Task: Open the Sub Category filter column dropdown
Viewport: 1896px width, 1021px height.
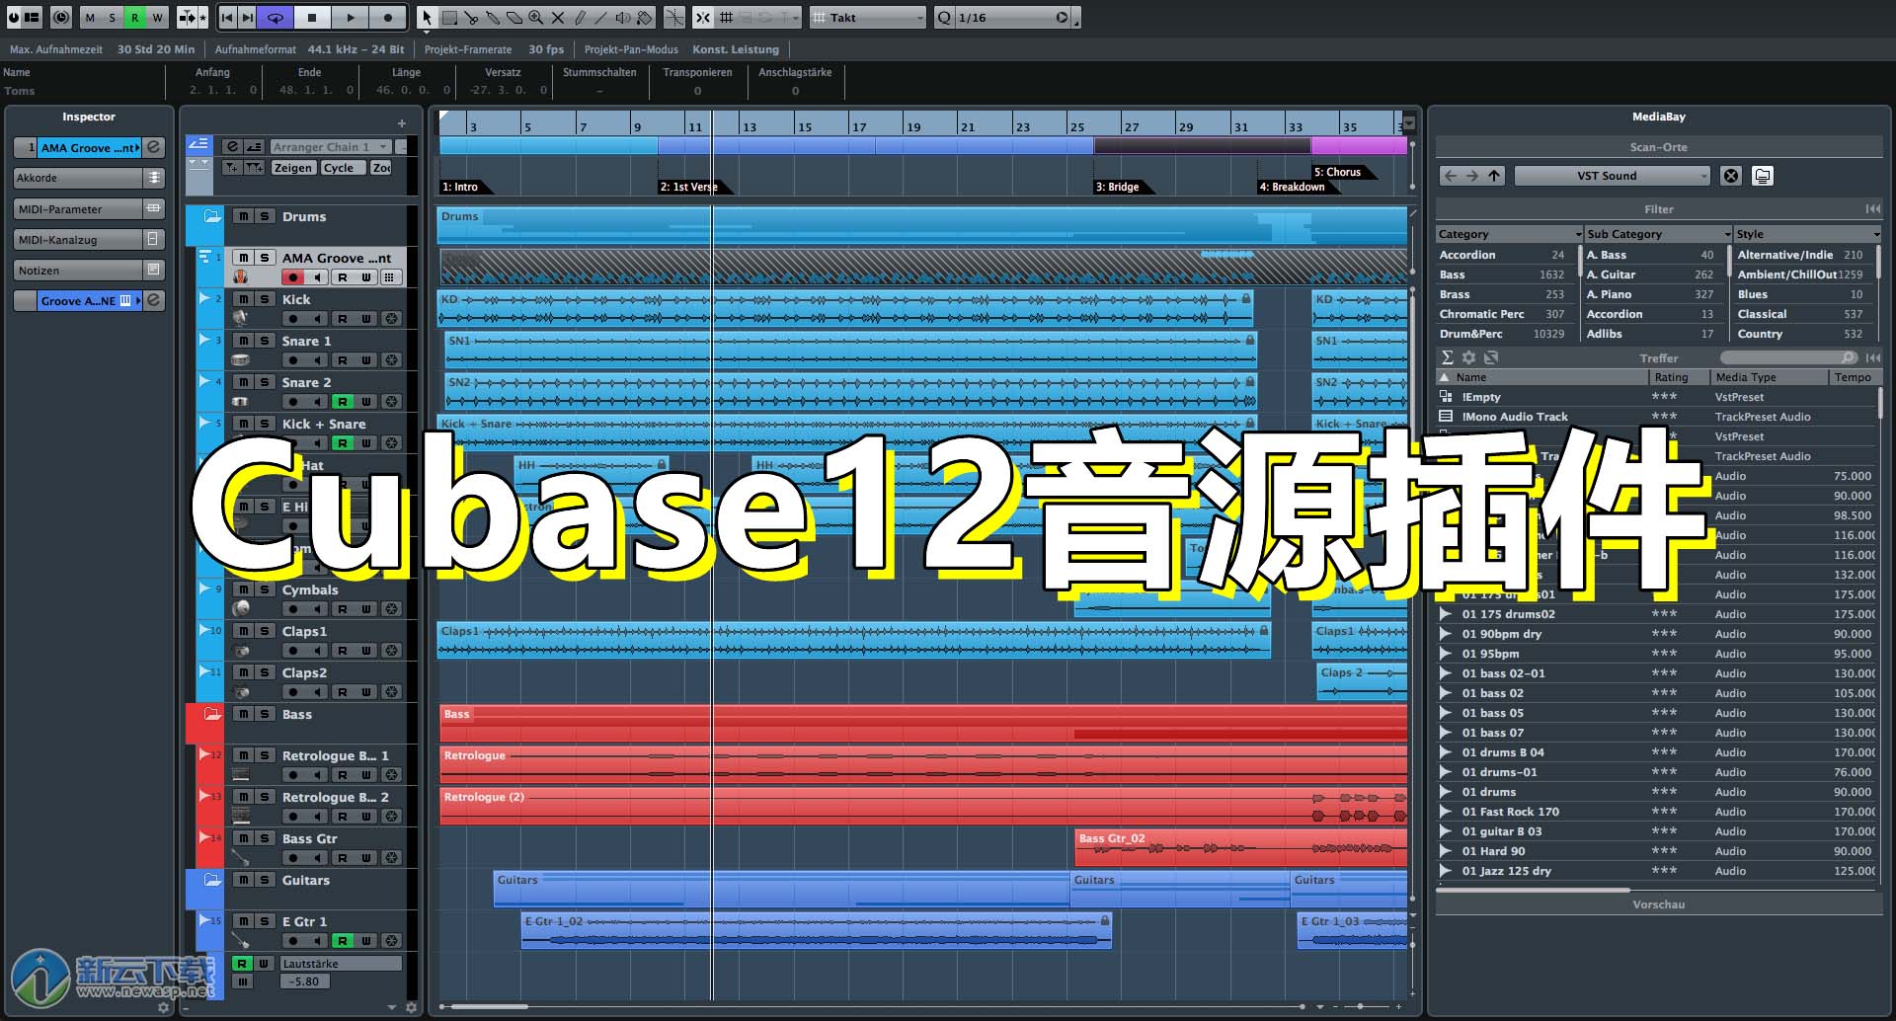Action: pyautogui.click(x=1727, y=234)
